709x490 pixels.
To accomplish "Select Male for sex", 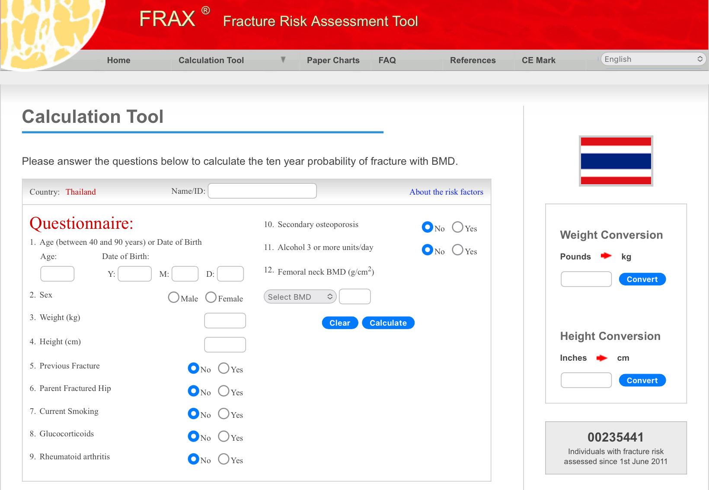I will click(174, 298).
